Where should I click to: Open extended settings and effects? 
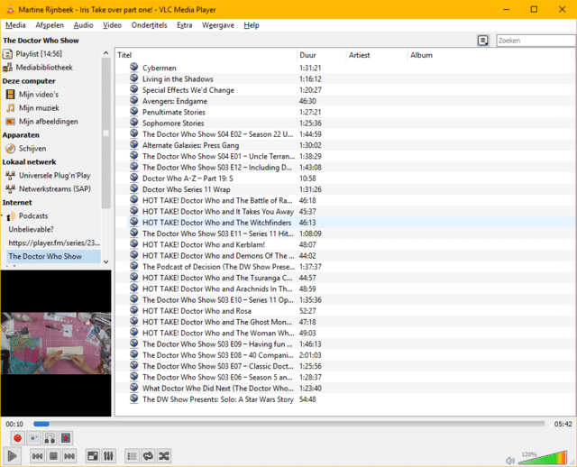point(108,456)
